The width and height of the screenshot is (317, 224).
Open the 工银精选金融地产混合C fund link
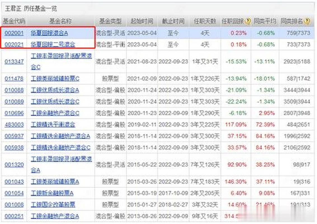coord(60,148)
